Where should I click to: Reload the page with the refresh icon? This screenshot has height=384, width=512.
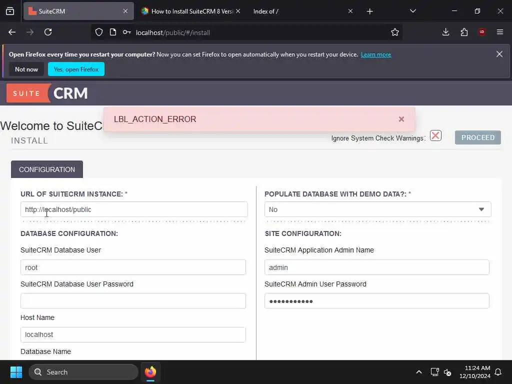(x=48, y=32)
